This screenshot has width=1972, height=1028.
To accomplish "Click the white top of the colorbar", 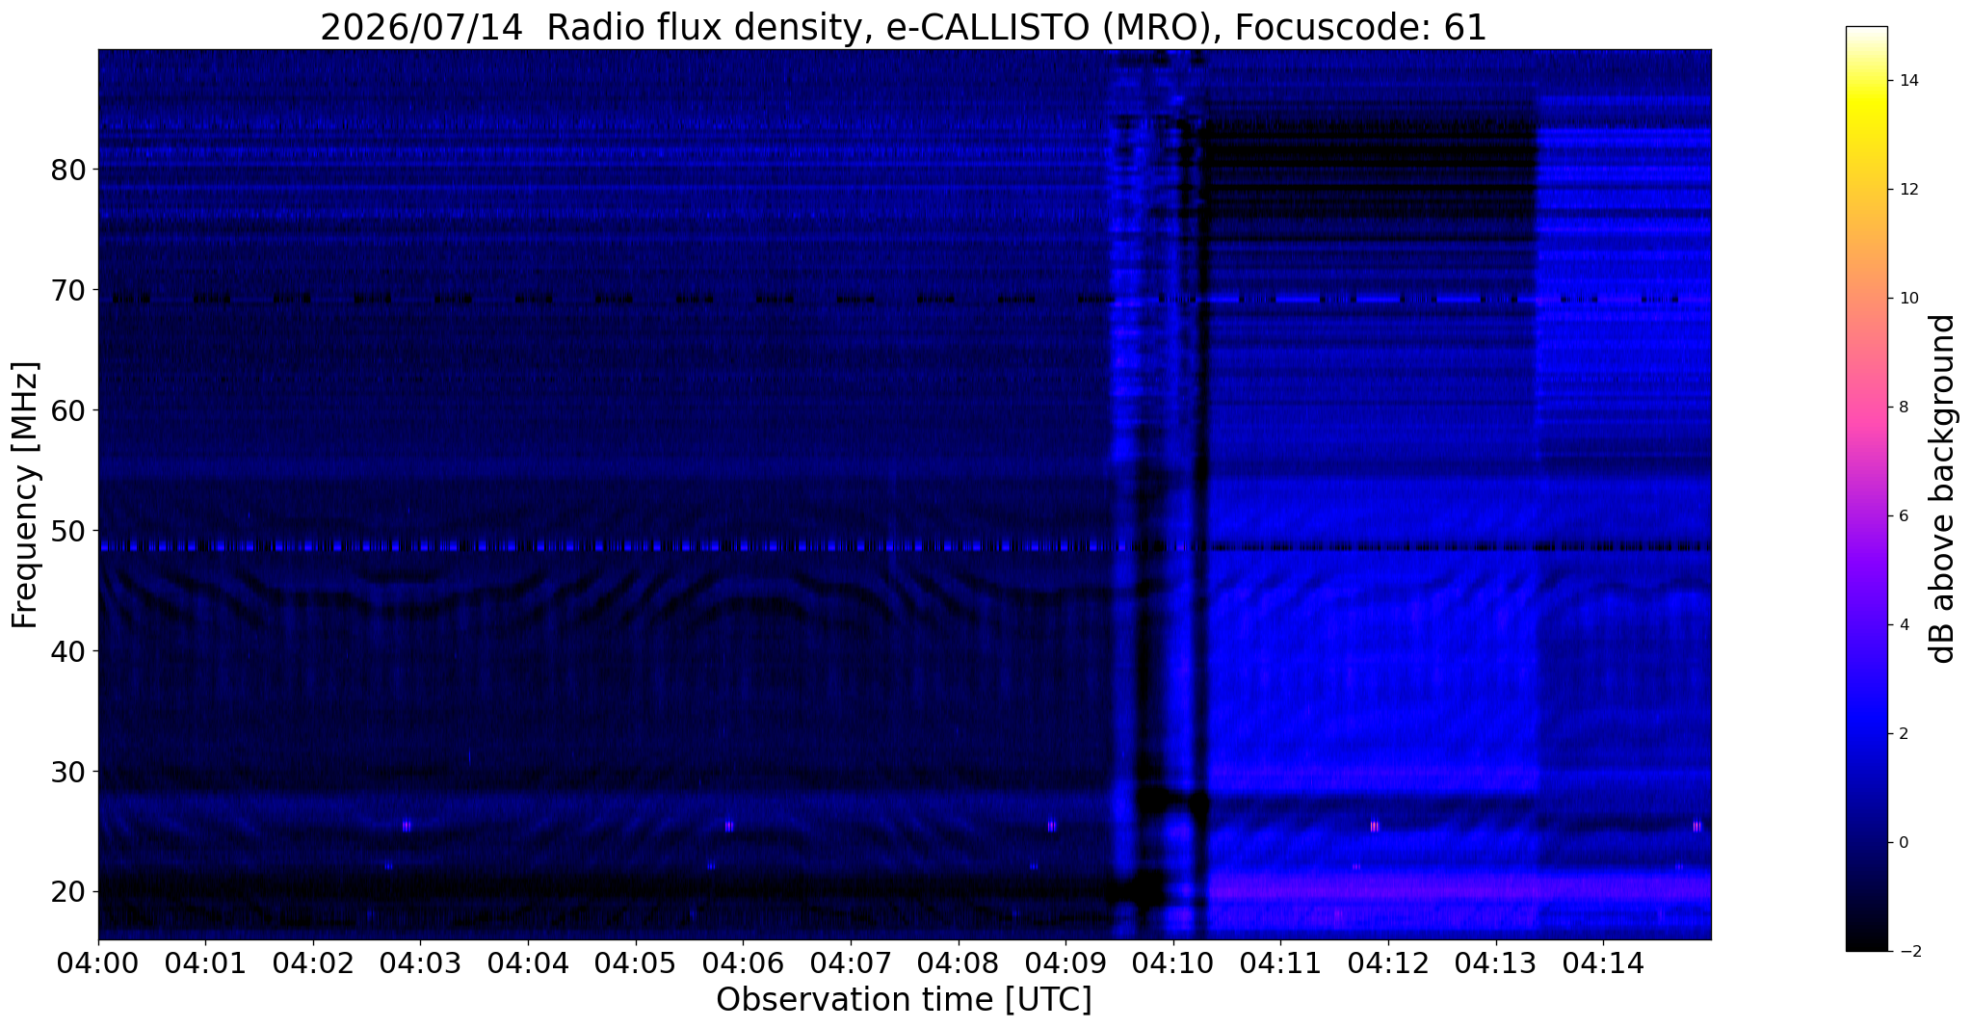I will tap(1866, 33).
